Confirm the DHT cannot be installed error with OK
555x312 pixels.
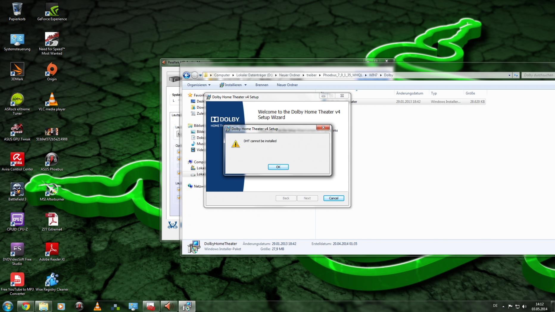(x=278, y=167)
